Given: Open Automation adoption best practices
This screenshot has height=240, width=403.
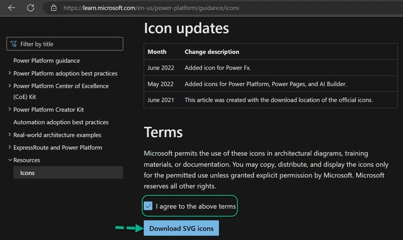Looking at the screenshot, I should tap(61, 122).
